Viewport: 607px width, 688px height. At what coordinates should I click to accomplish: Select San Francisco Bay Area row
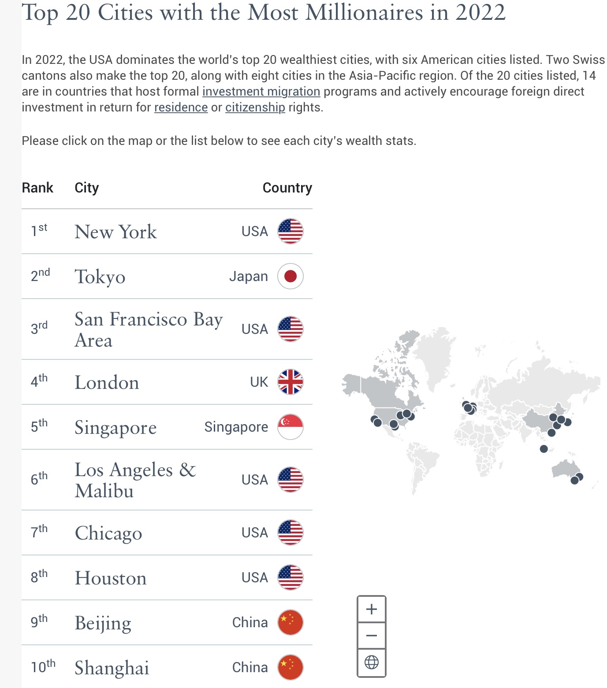[x=148, y=329]
